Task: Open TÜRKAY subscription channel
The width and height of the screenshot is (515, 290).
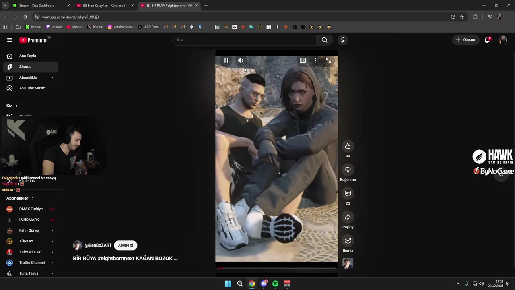Action: [31, 241]
